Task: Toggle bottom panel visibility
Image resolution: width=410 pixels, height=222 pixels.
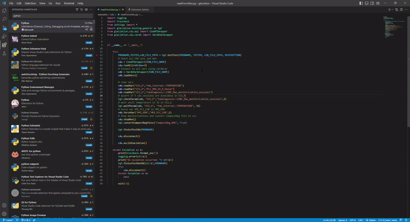Action: [x=366, y=3]
